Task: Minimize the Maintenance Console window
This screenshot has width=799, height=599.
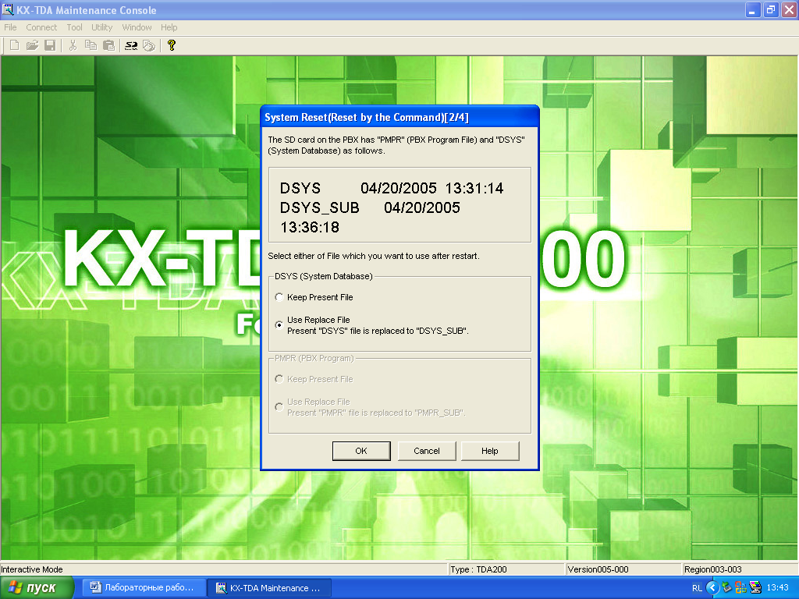Action: [x=753, y=10]
